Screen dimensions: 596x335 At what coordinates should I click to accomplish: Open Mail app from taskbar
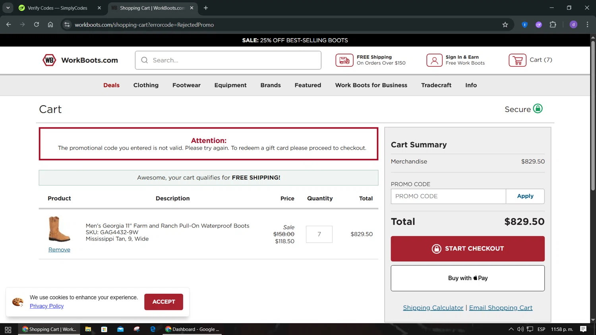(x=120, y=329)
